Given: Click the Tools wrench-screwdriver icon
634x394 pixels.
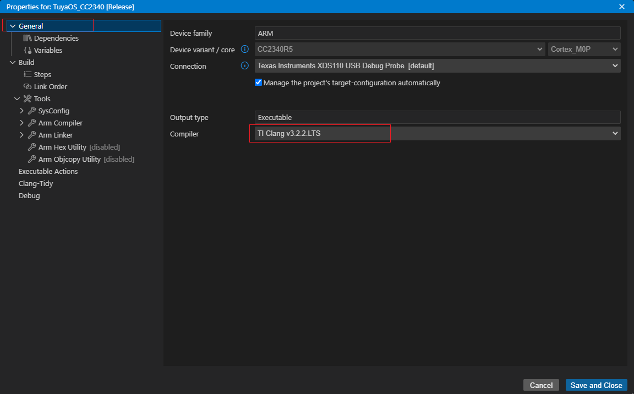Looking at the screenshot, I should (28, 98).
